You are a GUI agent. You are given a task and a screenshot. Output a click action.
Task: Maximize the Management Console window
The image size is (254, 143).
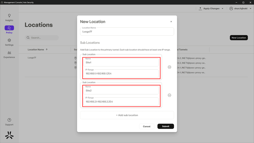[243, 3]
